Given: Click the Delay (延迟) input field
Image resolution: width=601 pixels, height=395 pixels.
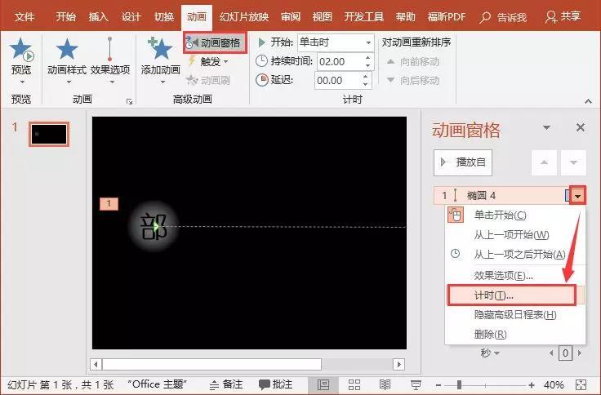Looking at the screenshot, I should click(x=338, y=81).
